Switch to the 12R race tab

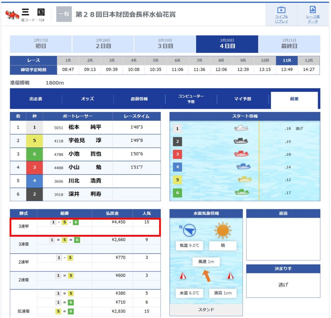coord(308,60)
